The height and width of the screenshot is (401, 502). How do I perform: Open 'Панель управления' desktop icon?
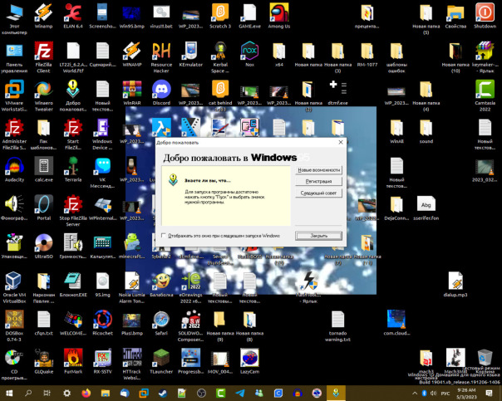(14, 57)
